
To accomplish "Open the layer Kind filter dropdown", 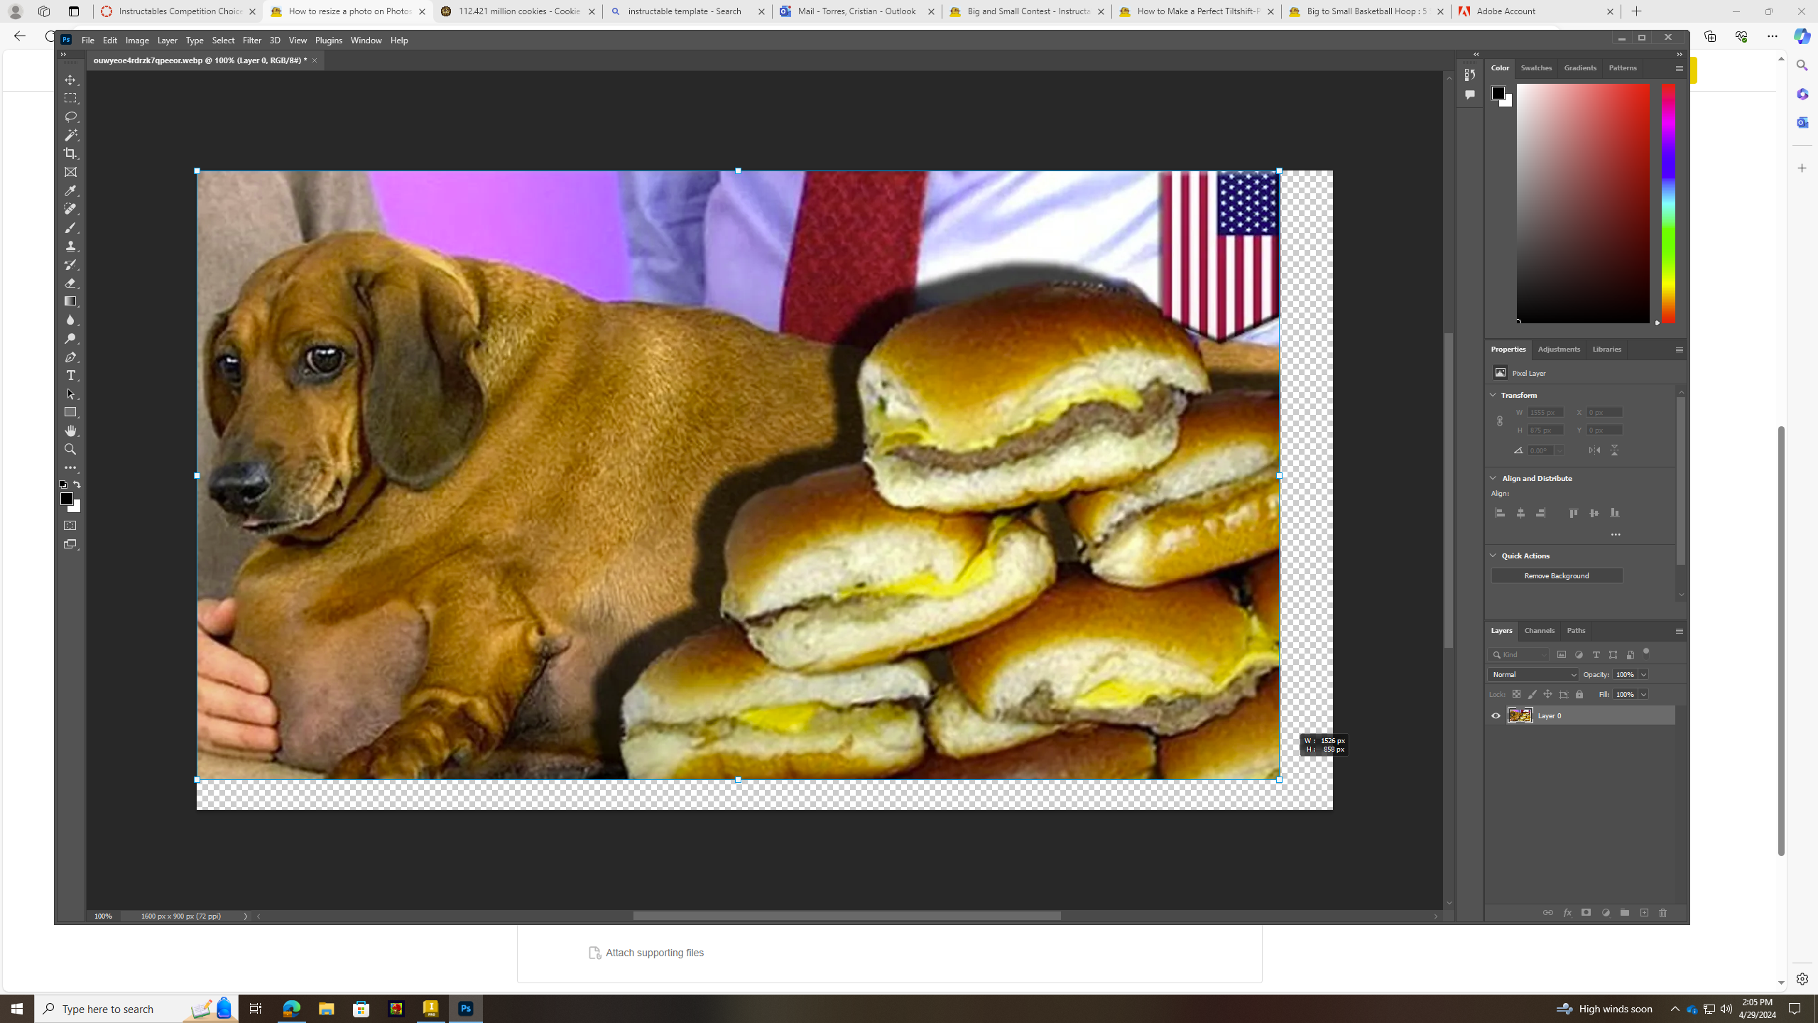I will click(1519, 654).
